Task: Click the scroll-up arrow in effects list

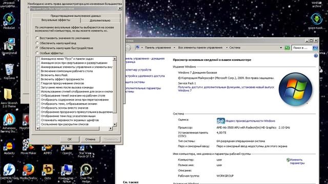Action: pyautogui.click(x=115, y=59)
